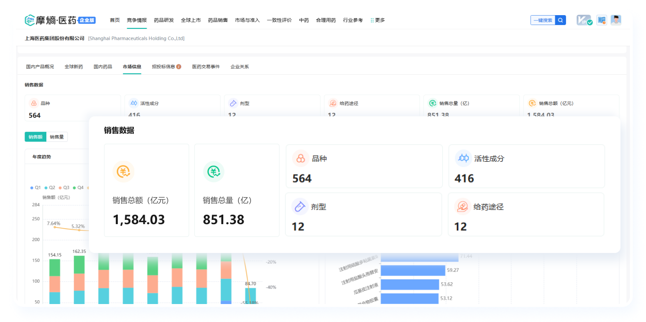Click the horizontal bar valued 53.12
This screenshot has width=646, height=322.
pyautogui.click(x=410, y=298)
